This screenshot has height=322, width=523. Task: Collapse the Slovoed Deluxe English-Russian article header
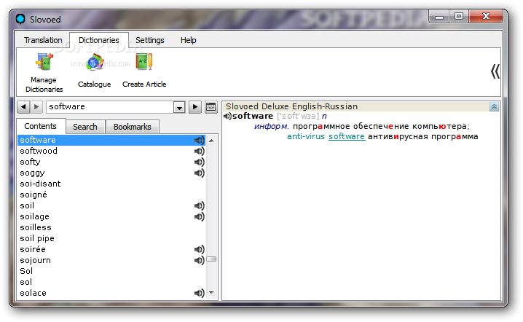coord(494,107)
